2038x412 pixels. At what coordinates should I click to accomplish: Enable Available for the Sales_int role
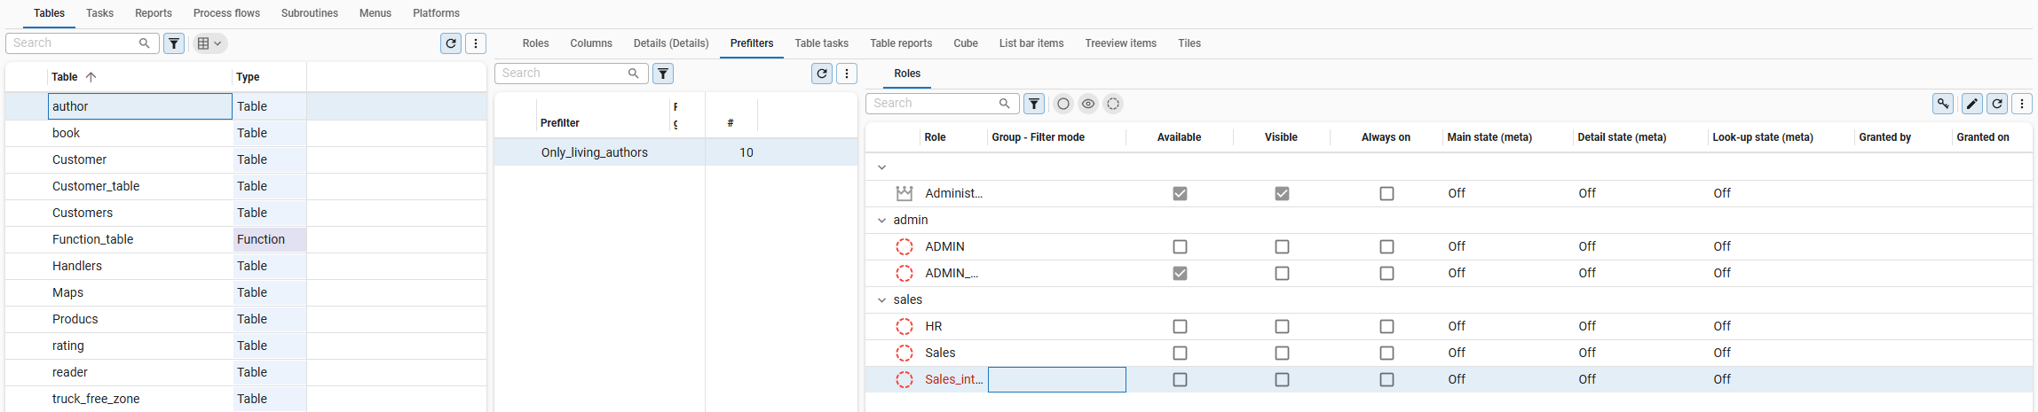tap(1180, 379)
